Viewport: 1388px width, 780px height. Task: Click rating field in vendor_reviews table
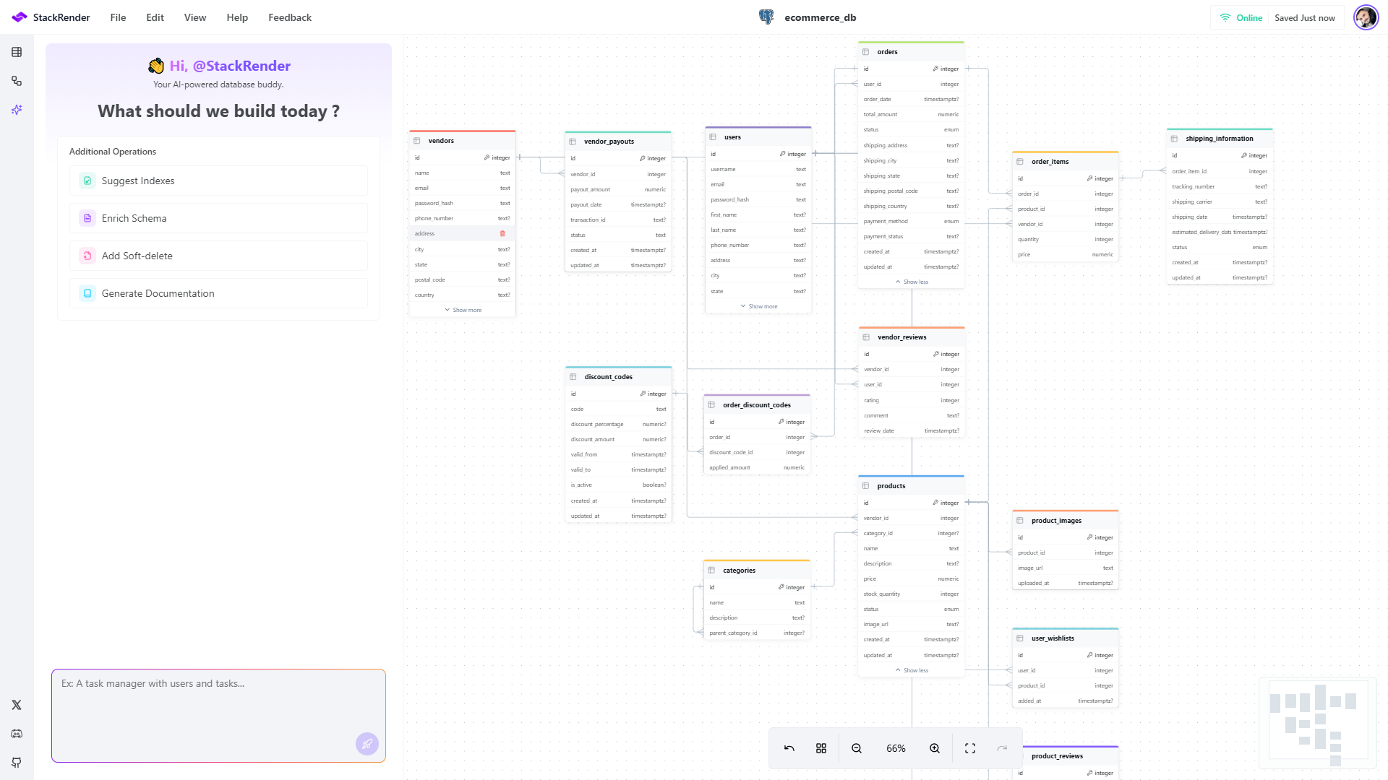tap(912, 400)
